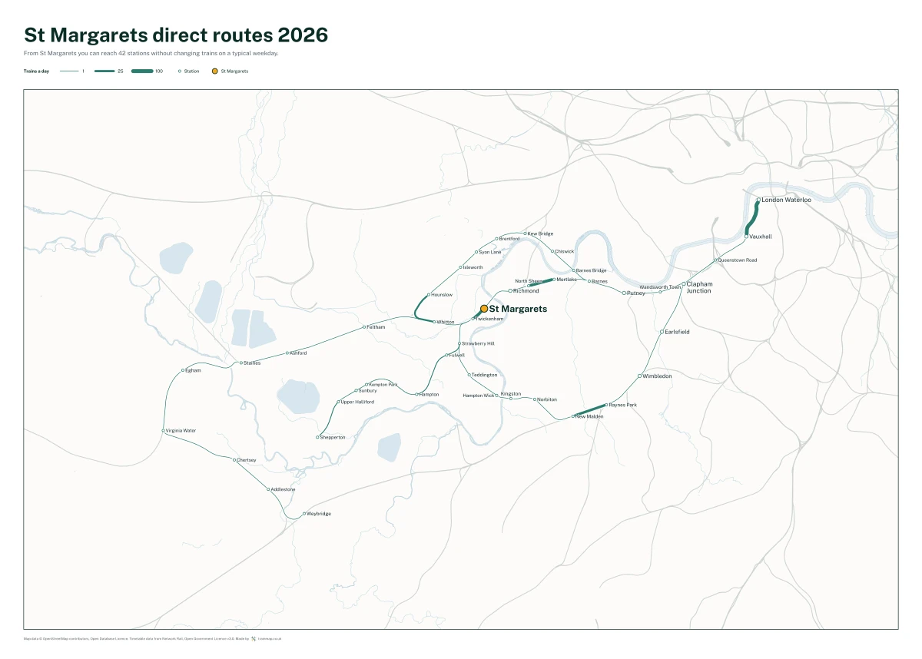Click the trainmap.co.uk logo icon in footer
The image size is (922, 659).
(x=253, y=638)
